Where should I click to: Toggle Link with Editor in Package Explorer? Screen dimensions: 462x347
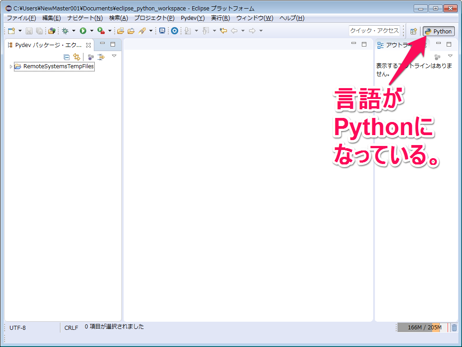[x=77, y=56]
